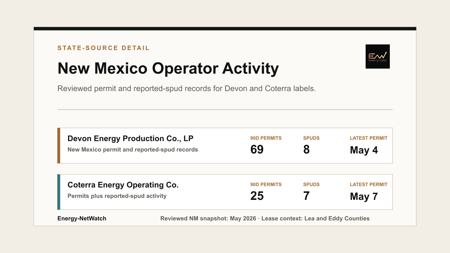Click the Energy Net Watch logo icon
The image size is (450, 253).
pyautogui.click(x=377, y=57)
